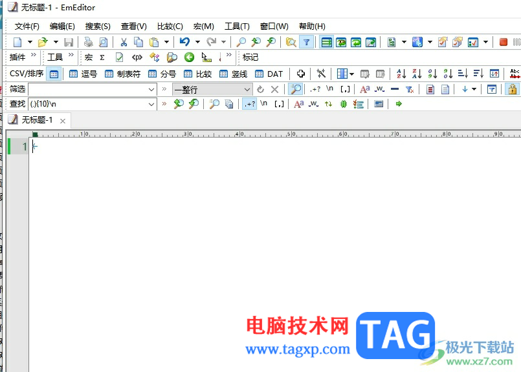
Task: Click the Abc strikethrough icon in CSV toolbar
Action: (x=515, y=74)
